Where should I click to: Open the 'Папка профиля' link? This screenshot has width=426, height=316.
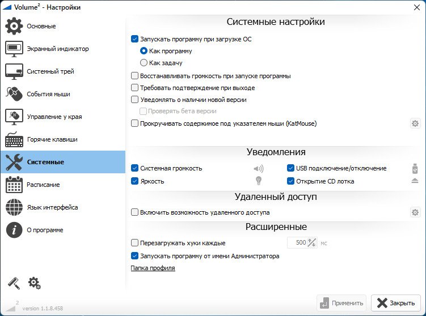click(x=153, y=268)
